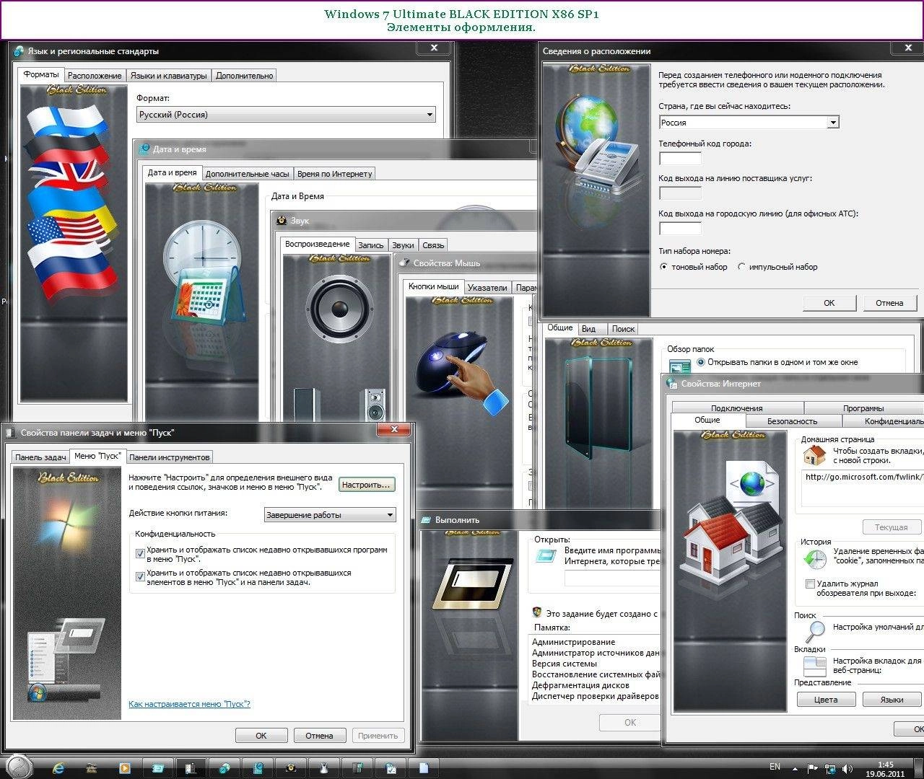The height and width of the screenshot is (779, 924).
Task: Click the small Run icon beside Открыть
Action: [x=546, y=556]
